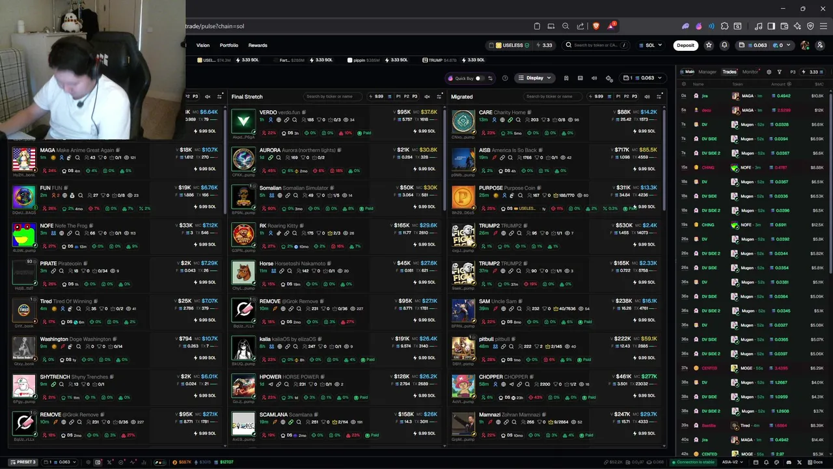Select P1 preset in Migrated column

click(x=618, y=96)
